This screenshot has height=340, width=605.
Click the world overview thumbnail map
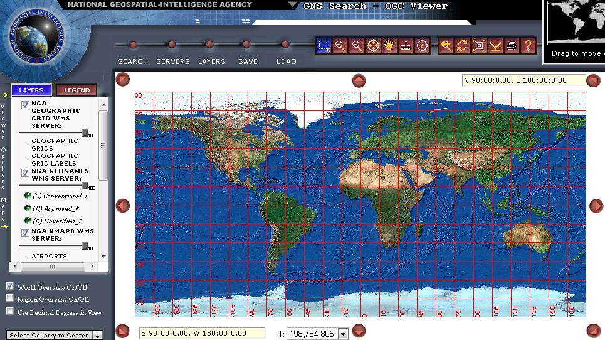pos(576,21)
